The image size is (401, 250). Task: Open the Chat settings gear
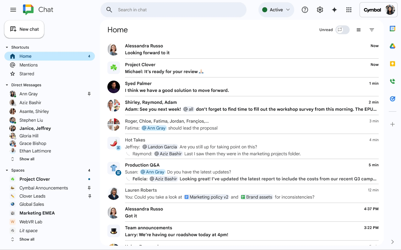320,10
